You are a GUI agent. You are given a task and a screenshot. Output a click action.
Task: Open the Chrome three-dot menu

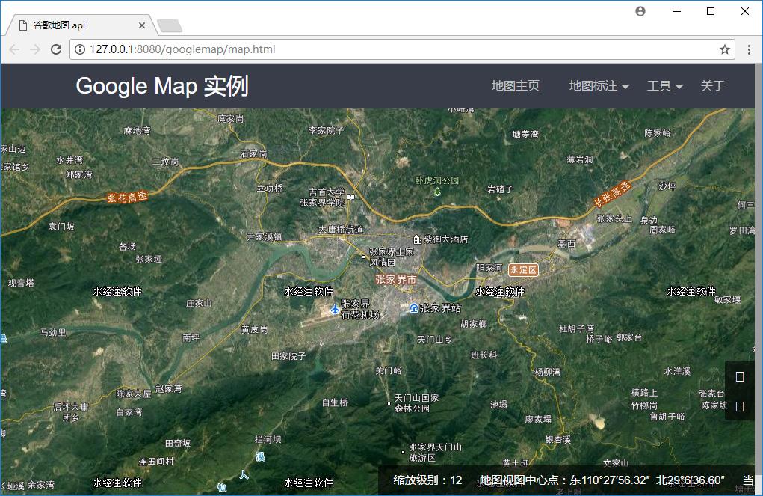point(749,49)
